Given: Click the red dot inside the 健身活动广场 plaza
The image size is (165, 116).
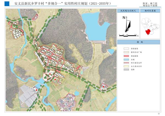Looking at the screenshot, I should [x=50, y=74].
